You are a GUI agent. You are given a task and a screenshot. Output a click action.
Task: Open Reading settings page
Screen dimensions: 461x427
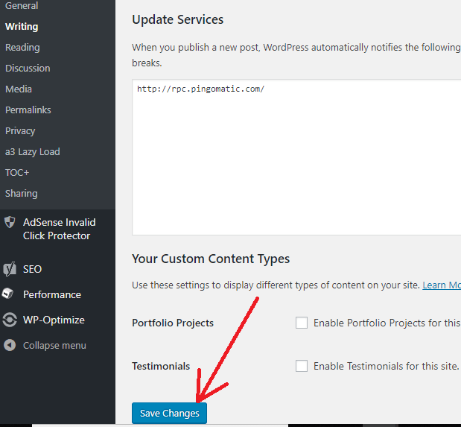point(22,47)
